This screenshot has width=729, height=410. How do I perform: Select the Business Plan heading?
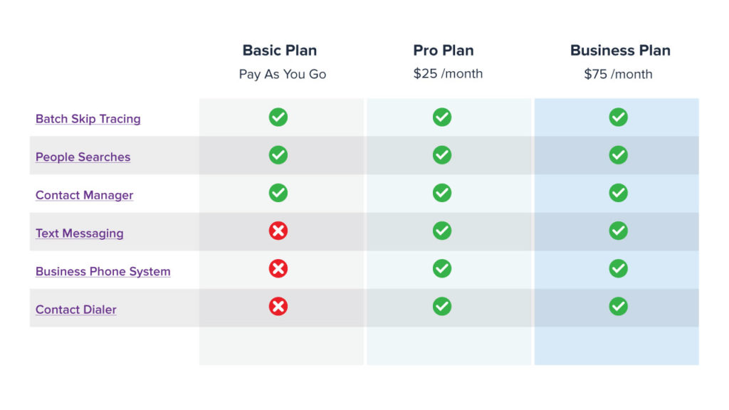pyautogui.click(x=620, y=51)
